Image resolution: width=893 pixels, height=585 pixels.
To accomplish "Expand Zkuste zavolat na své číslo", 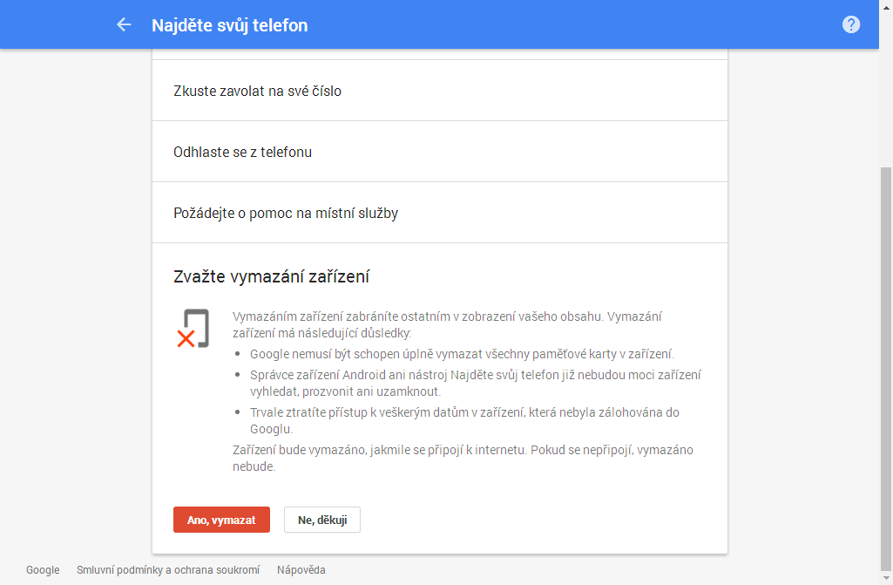I will (440, 91).
